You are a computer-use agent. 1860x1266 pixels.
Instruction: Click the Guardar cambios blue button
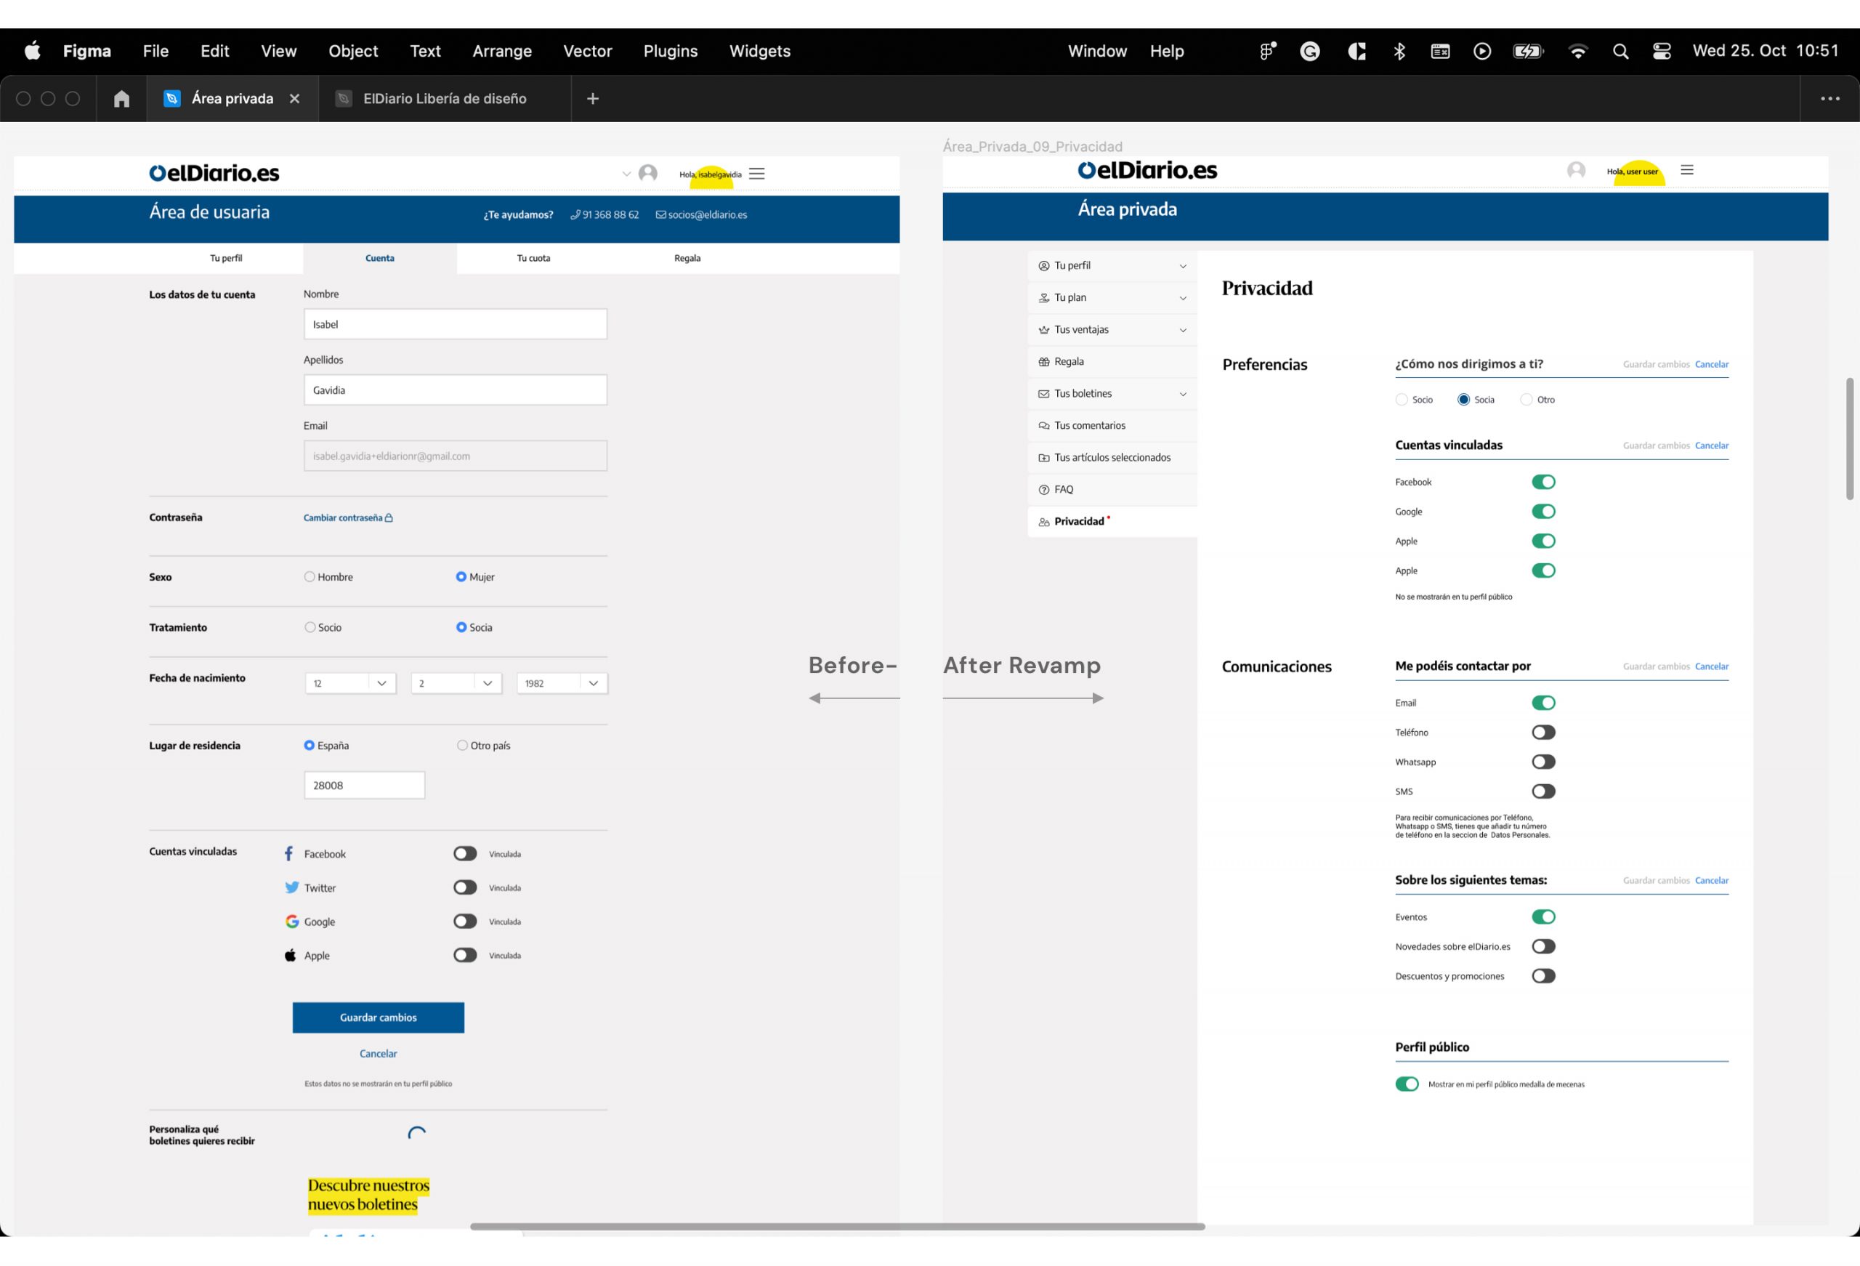(x=378, y=1017)
